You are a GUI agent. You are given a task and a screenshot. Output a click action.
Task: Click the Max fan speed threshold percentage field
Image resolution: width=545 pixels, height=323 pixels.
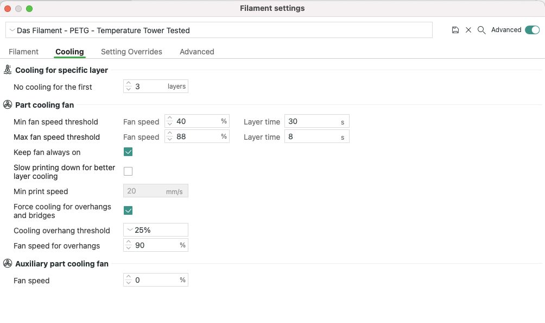[x=197, y=136]
